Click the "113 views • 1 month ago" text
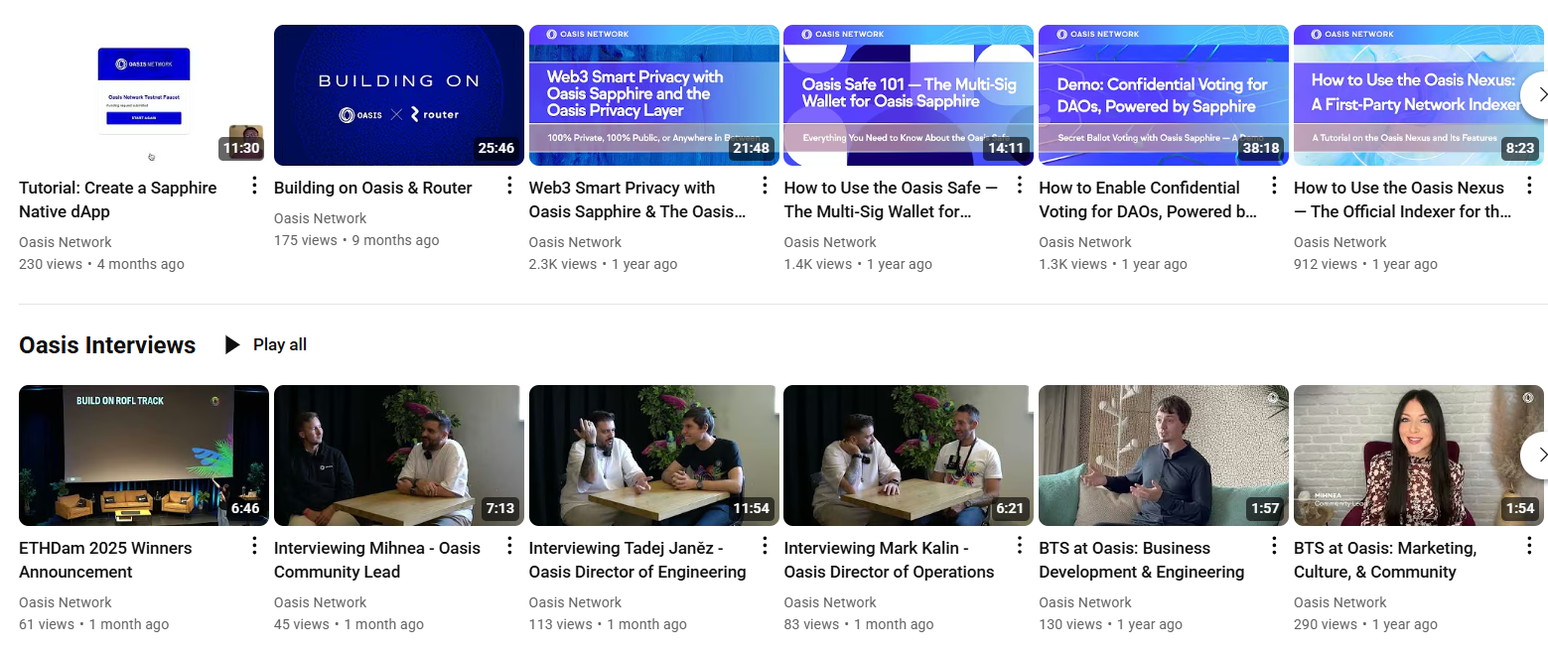This screenshot has height=654, width=1548. click(x=608, y=624)
